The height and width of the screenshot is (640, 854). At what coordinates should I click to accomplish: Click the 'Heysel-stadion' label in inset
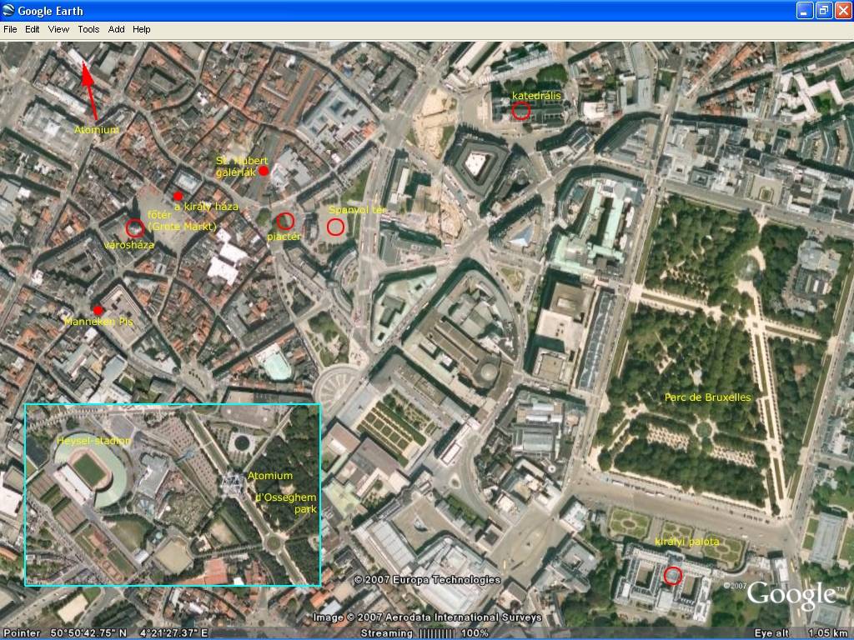pos(93,440)
